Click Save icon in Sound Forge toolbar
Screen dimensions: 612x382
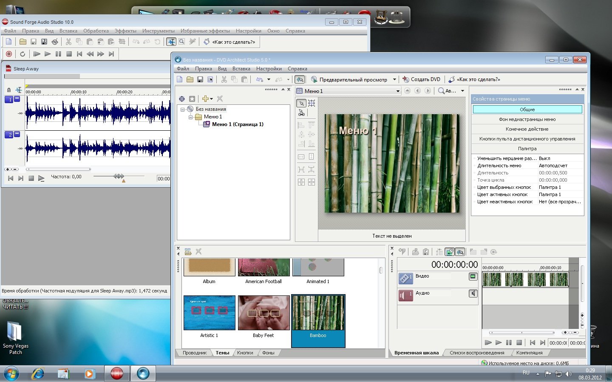(x=34, y=42)
